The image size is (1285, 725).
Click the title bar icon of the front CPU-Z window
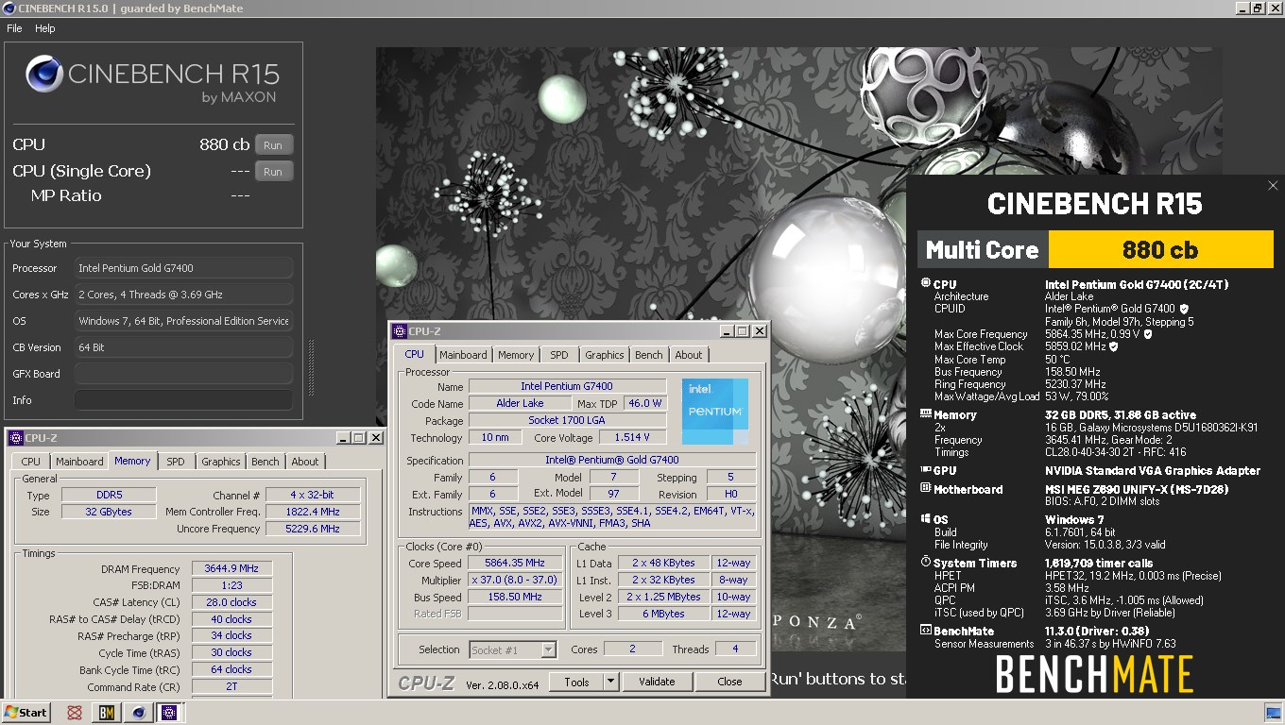tap(400, 331)
